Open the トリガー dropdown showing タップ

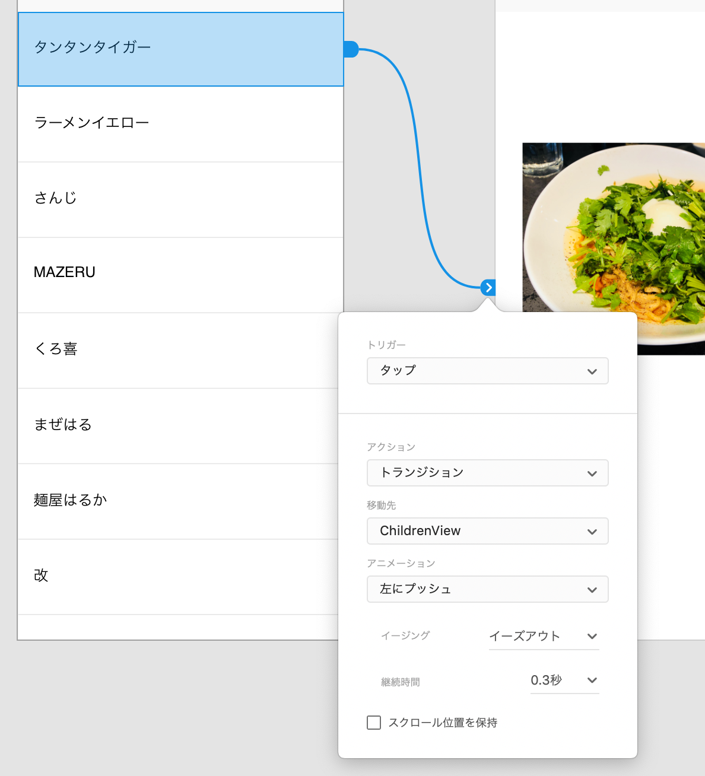pos(487,371)
